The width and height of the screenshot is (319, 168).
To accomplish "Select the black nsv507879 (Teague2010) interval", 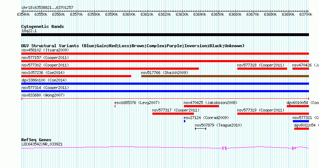I will pos(201,129).
